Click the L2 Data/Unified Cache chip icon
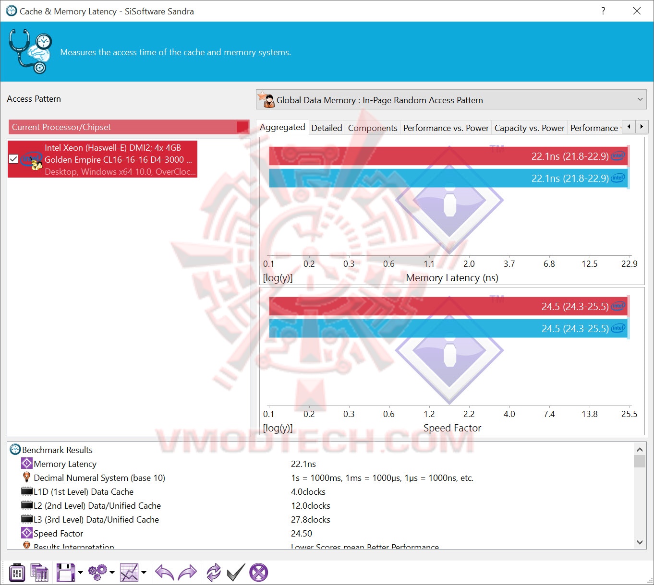 [27, 505]
